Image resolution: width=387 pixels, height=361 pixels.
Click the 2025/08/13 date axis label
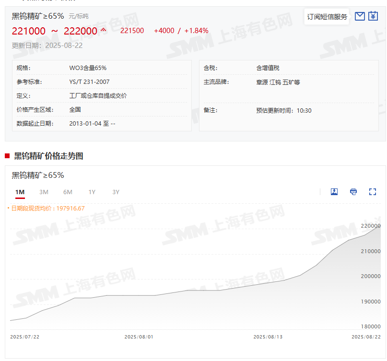pyautogui.click(x=268, y=337)
